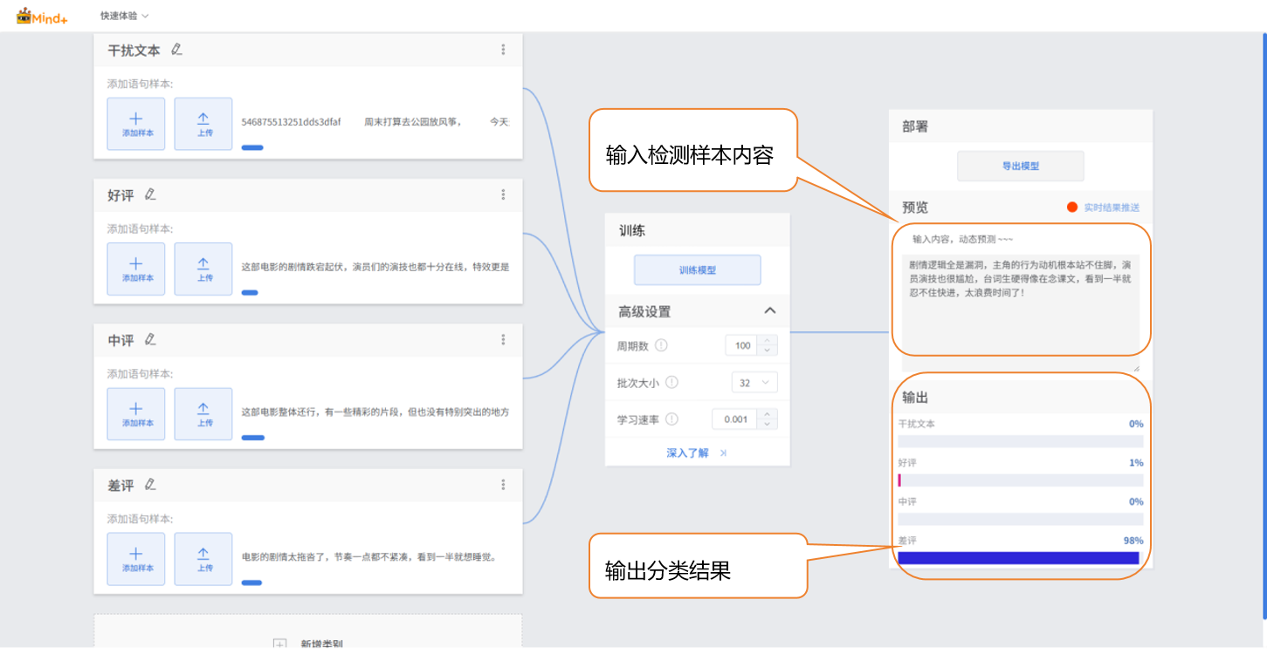1267x654 pixels.
Task: Click 上传 in the 中评 card
Action: click(x=203, y=413)
